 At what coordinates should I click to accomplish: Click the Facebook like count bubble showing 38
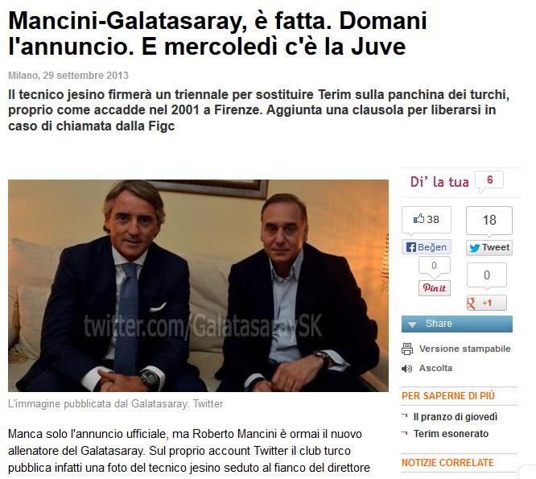[427, 220]
